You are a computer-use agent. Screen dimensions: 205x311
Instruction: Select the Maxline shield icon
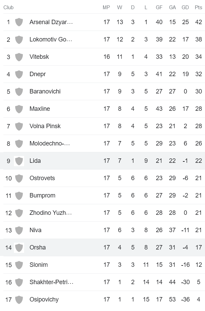click(x=19, y=109)
